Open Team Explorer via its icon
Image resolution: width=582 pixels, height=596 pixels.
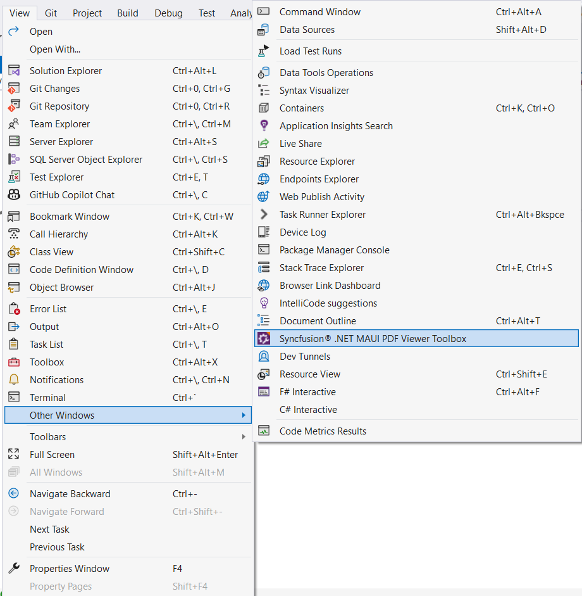coord(14,124)
